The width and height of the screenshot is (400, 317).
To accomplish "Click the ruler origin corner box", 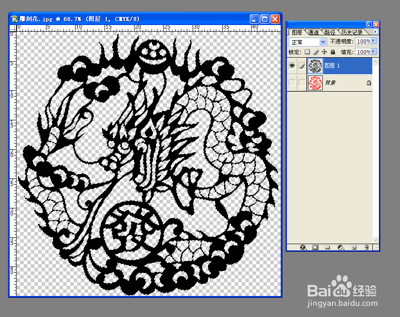I will pos(13,28).
